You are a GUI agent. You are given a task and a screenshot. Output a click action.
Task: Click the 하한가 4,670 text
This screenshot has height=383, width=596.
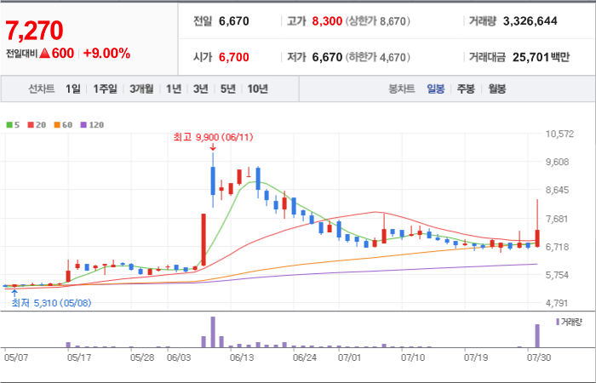pyautogui.click(x=378, y=57)
